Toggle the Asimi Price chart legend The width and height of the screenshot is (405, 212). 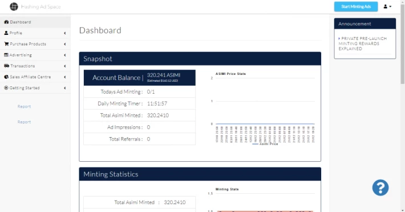pyautogui.click(x=265, y=143)
